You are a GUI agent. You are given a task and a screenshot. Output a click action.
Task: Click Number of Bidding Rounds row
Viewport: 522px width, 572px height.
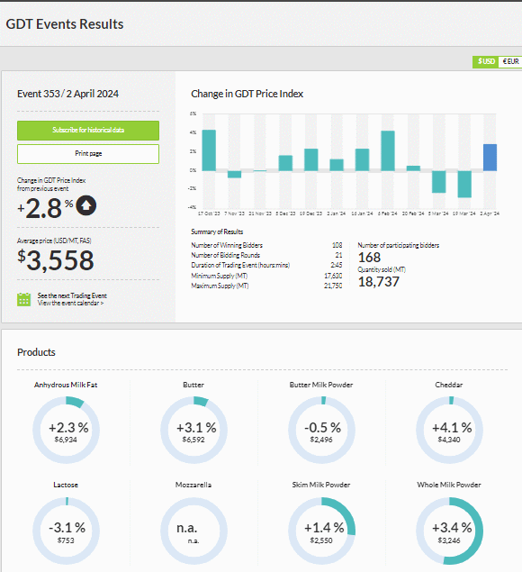click(x=266, y=255)
